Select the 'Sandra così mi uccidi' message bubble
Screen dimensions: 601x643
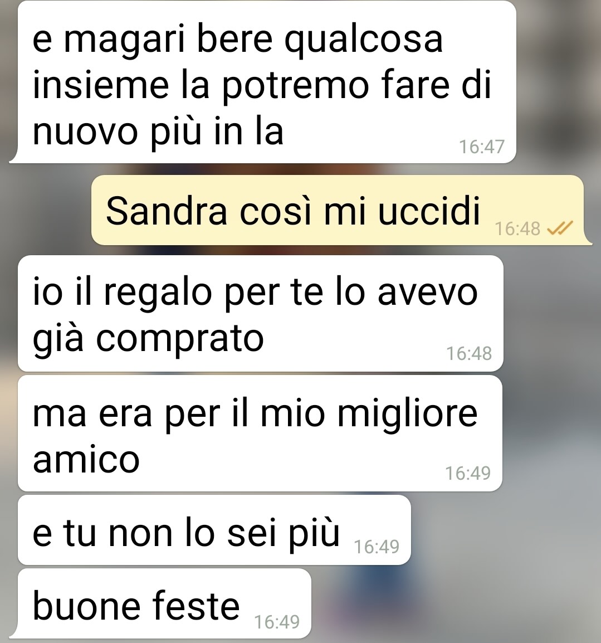tap(338, 210)
